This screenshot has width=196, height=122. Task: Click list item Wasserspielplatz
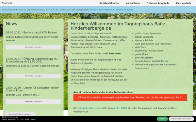click(144, 40)
